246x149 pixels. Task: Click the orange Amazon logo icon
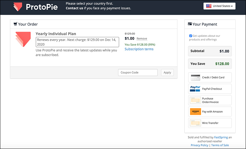click(x=195, y=112)
